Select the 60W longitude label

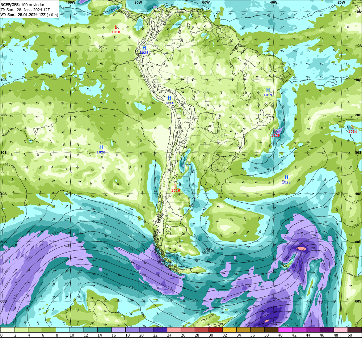(206, 2)
